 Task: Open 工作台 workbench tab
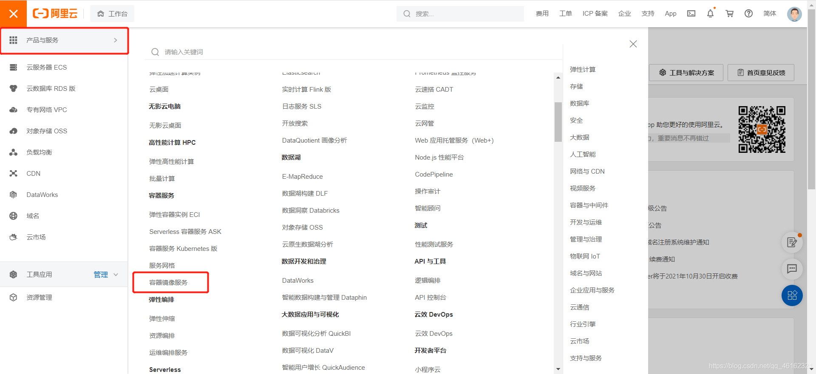tap(112, 14)
